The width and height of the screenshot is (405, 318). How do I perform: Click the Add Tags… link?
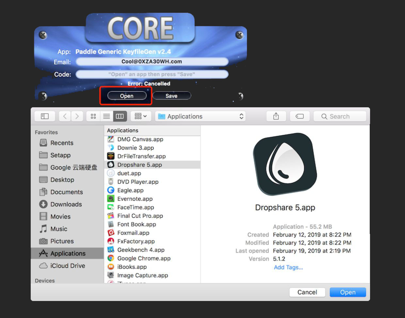pos(288,267)
